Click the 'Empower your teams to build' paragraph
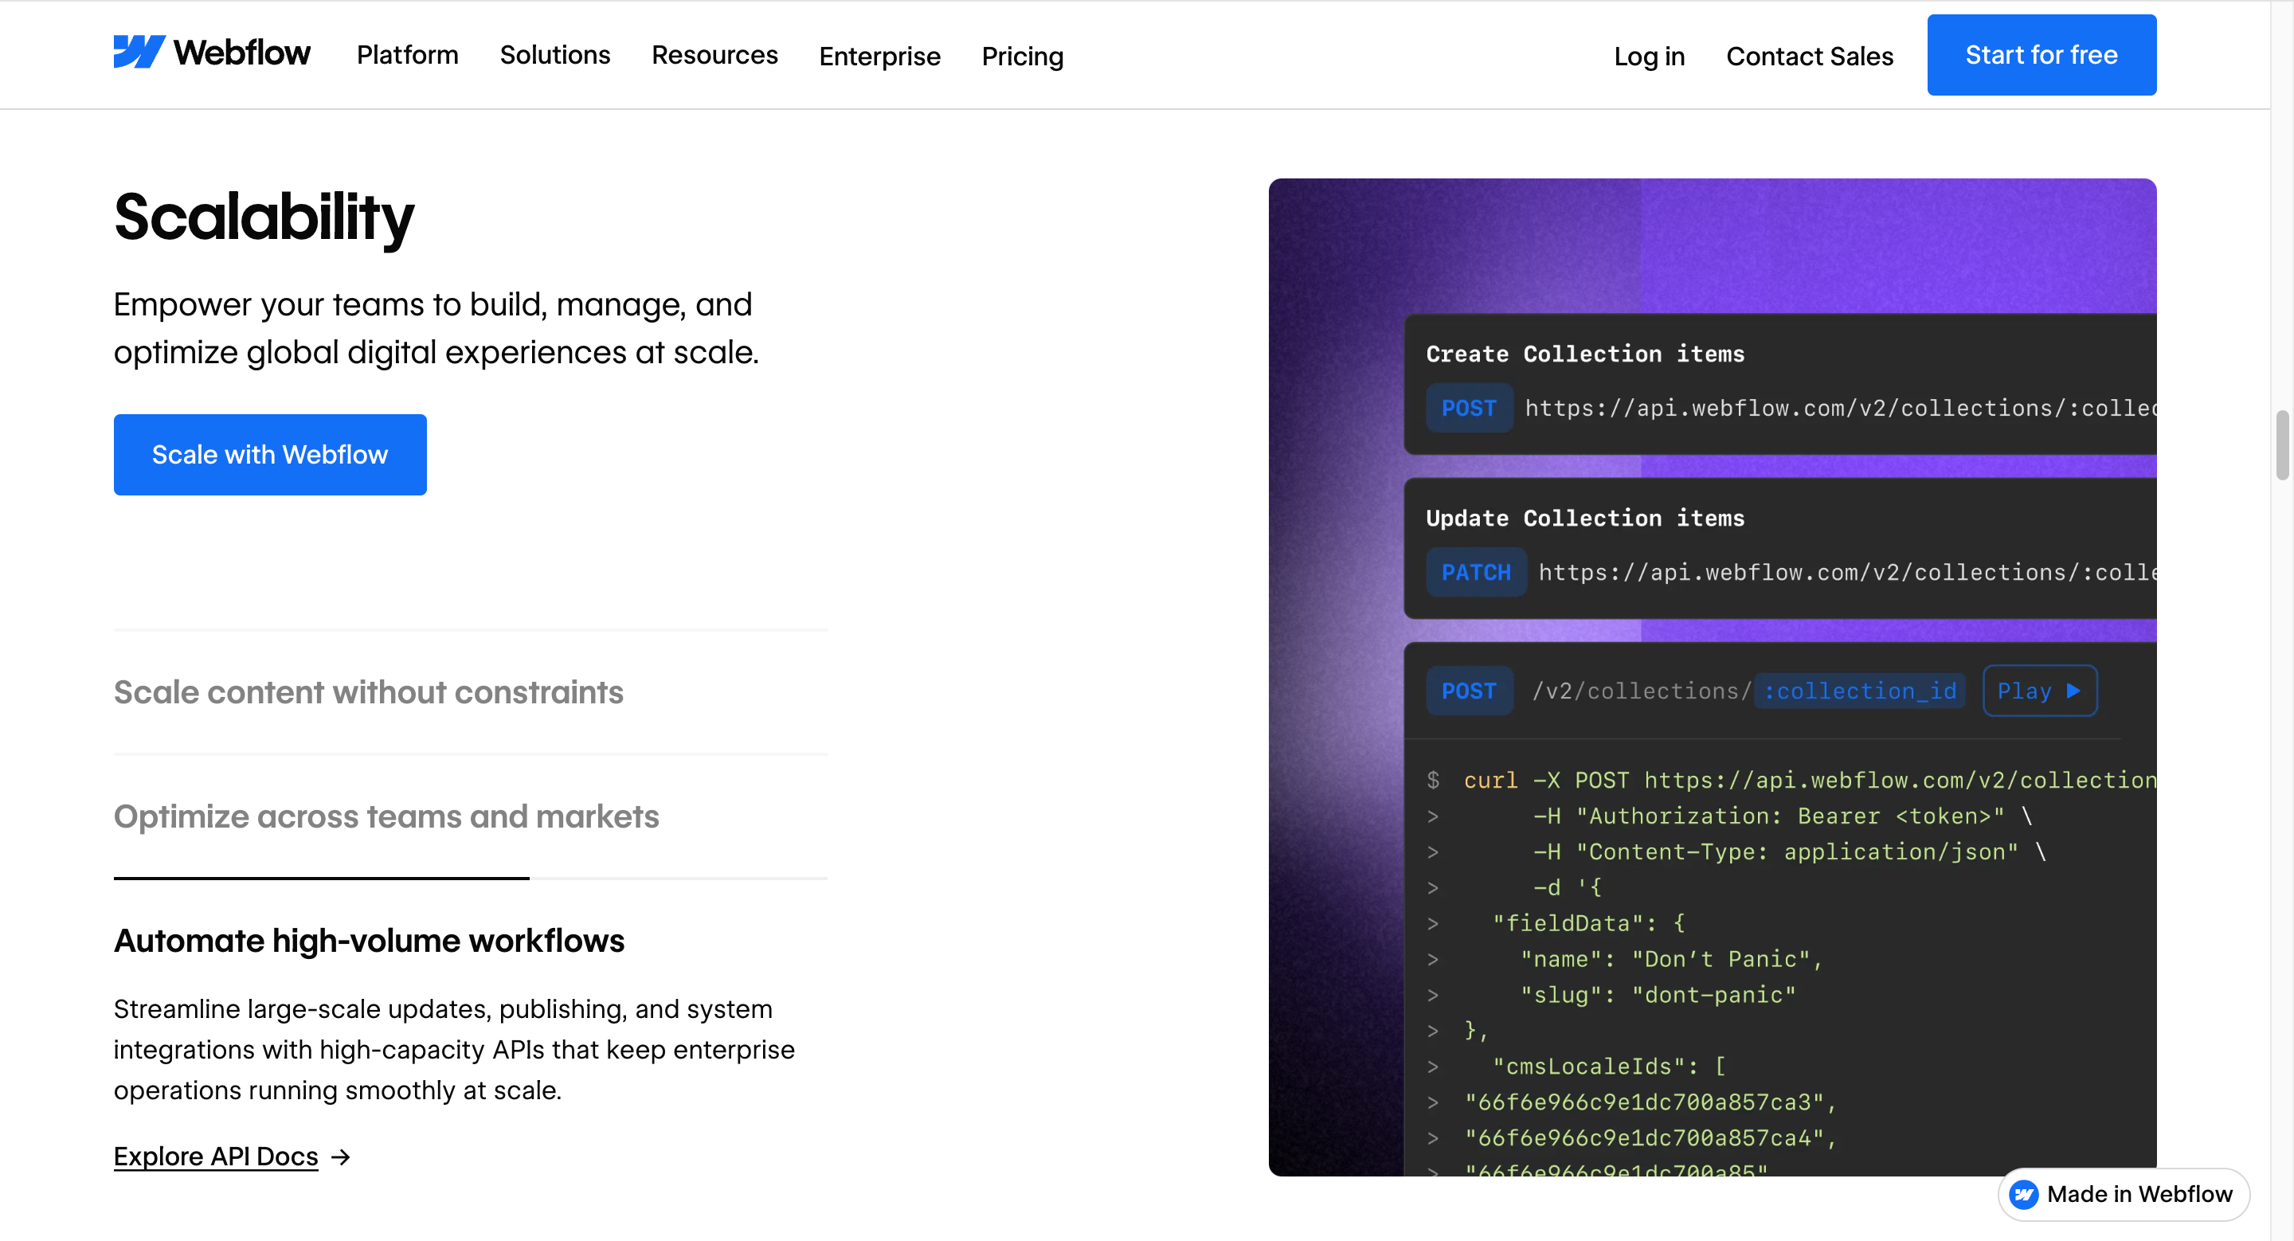Image resolution: width=2294 pixels, height=1241 pixels. click(x=436, y=327)
